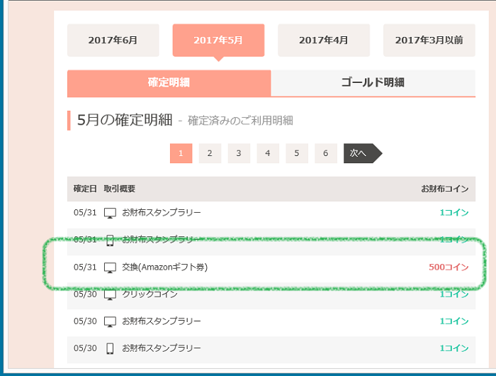Switch to the ゴールド明細 tab
This screenshot has width=496, height=376.
click(373, 83)
